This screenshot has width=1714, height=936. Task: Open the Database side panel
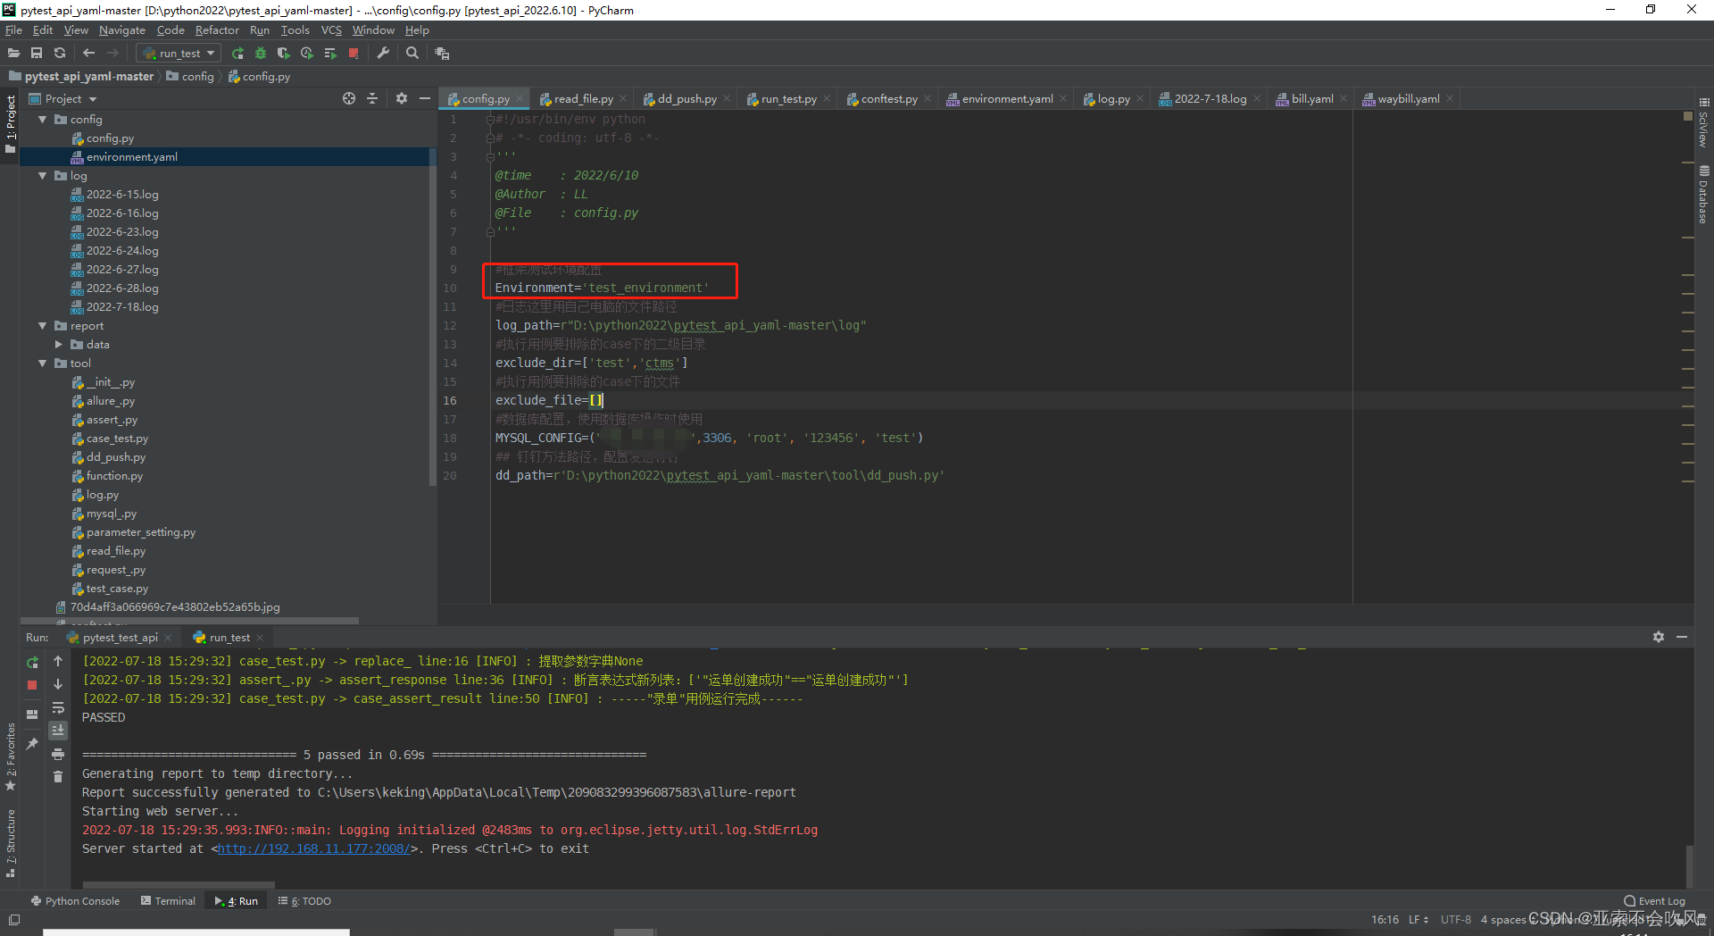point(1703,195)
